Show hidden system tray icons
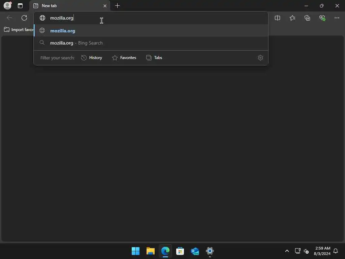The height and width of the screenshot is (259, 345). (287, 251)
